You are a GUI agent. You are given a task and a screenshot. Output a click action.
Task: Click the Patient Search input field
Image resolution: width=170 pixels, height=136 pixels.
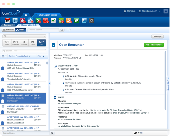(x=44, y=30)
